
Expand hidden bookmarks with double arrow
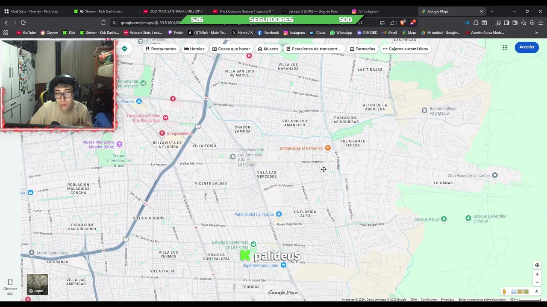(x=537, y=32)
